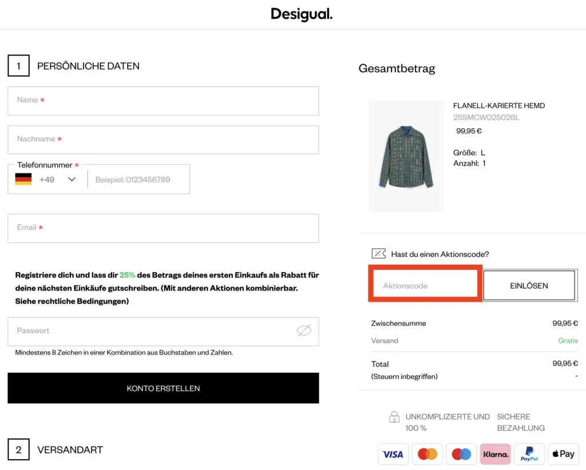Click the required asterisk marker on Name field
This screenshot has height=470, width=586.
pyautogui.click(x=42, y=99)
